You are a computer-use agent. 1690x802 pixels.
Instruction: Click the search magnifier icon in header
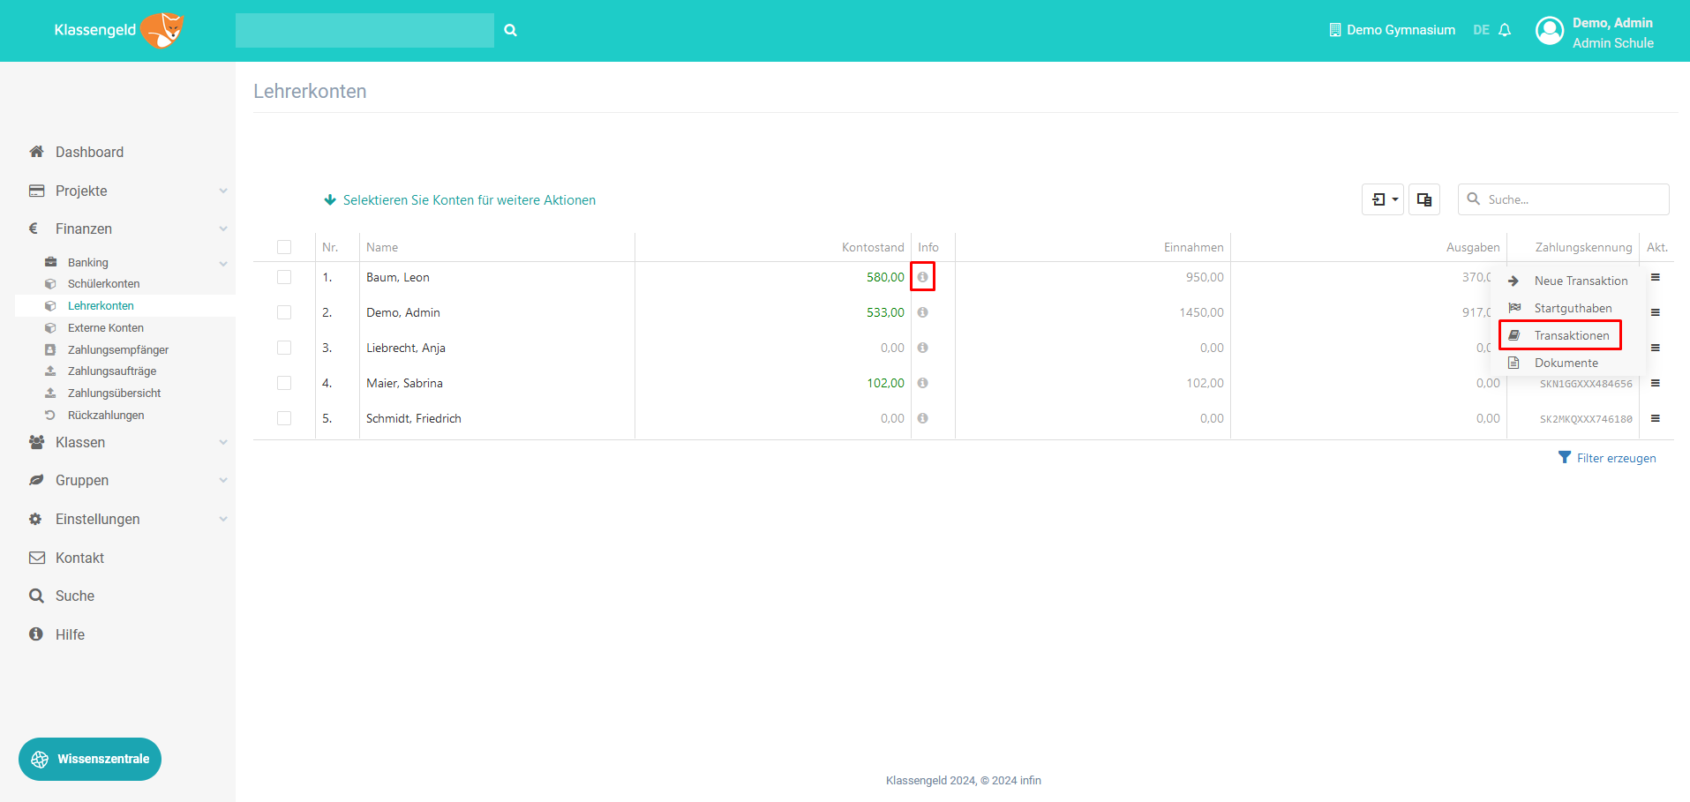coord(510,30)
